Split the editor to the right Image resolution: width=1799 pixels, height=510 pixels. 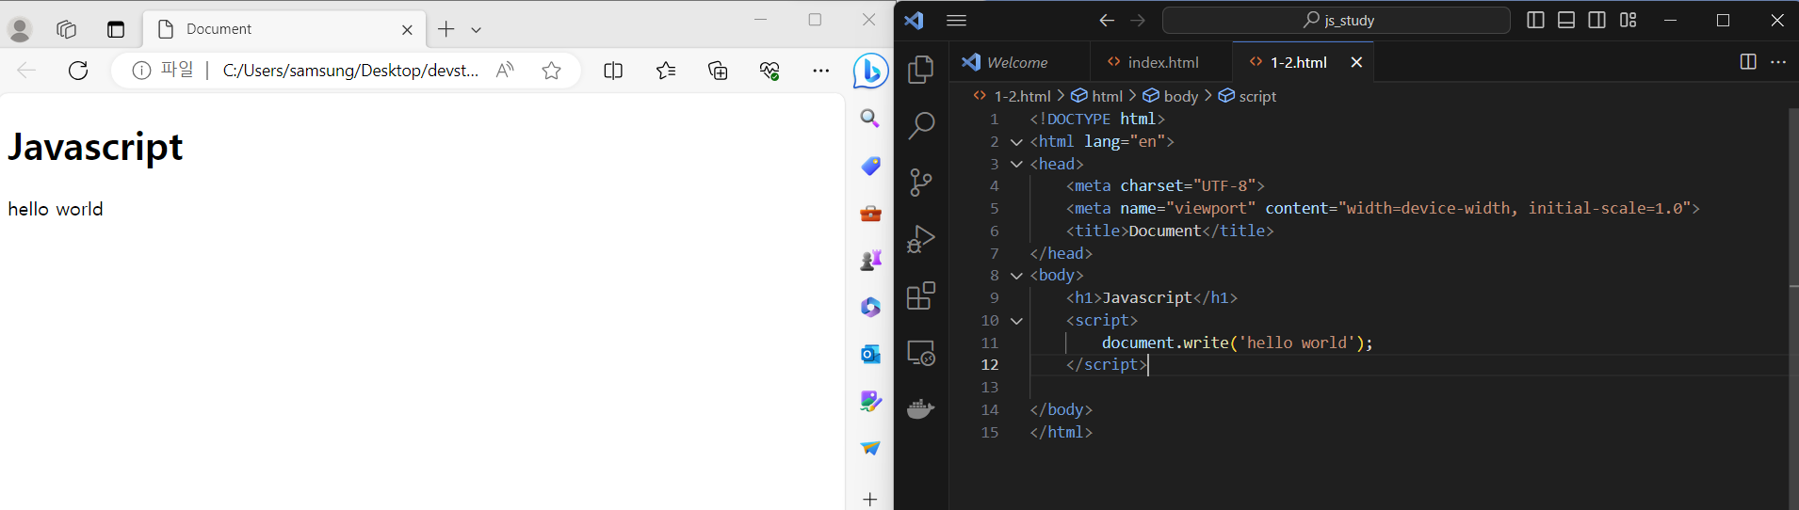point(1748,61)
